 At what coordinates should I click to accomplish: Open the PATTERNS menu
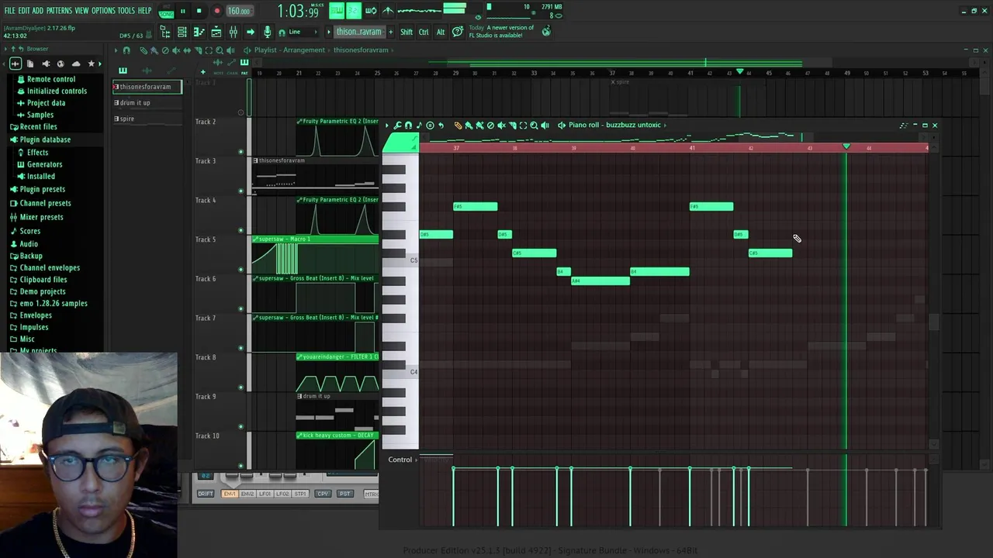59,10
